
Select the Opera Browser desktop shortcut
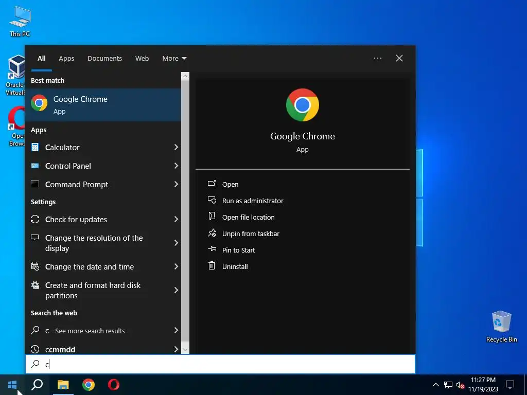pos(16,127)
